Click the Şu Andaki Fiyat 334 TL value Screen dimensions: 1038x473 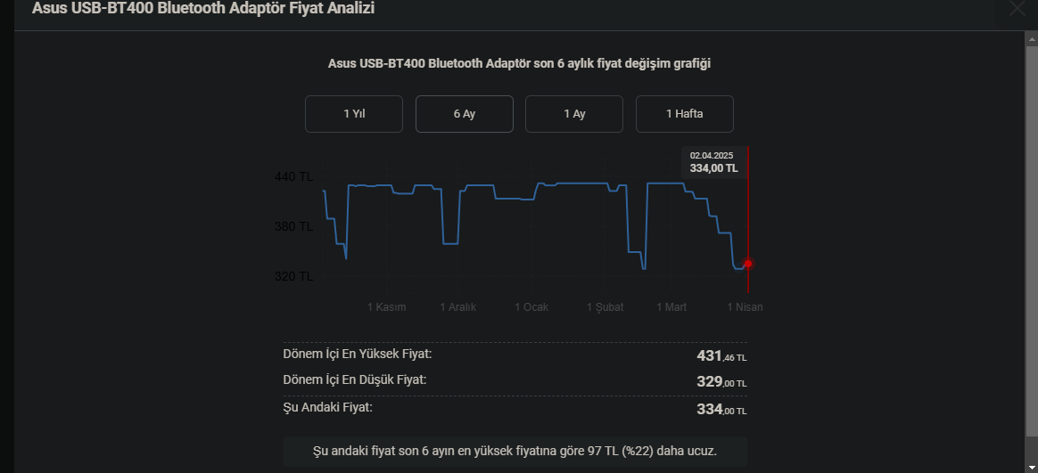(x=721, y=410)
